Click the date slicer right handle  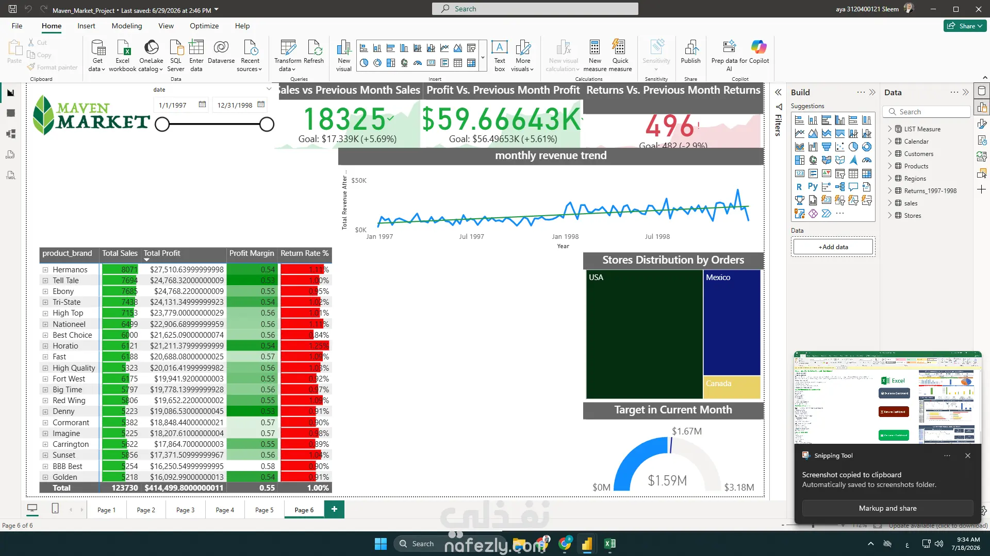click(267, 124)
